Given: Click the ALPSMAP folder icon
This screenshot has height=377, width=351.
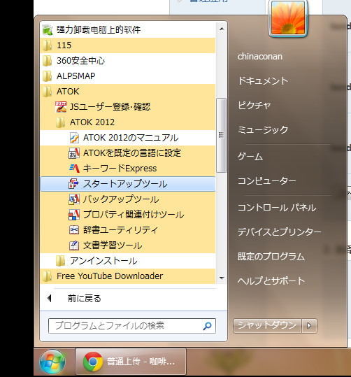Looking at the screenshot, I should click(47, 76).
